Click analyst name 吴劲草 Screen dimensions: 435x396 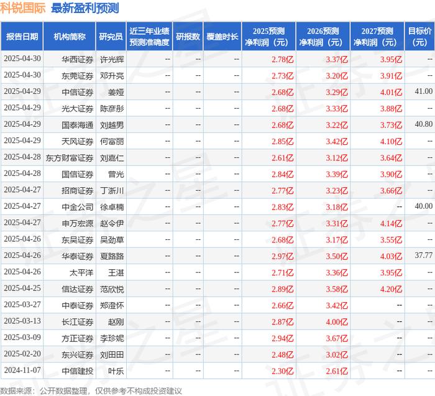pos(112,240)
